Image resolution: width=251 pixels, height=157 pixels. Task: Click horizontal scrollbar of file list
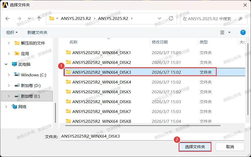tap(143, 125)
